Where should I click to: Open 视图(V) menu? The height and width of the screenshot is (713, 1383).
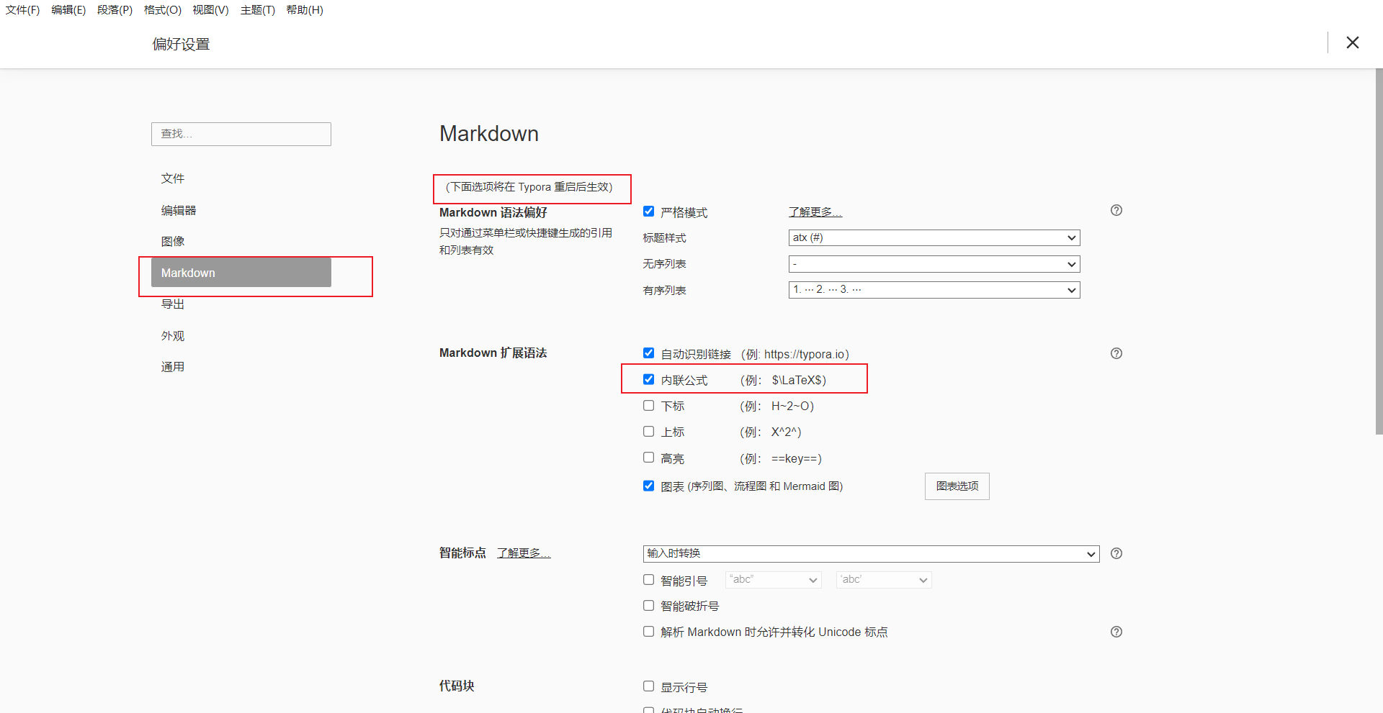click(210, 10)
